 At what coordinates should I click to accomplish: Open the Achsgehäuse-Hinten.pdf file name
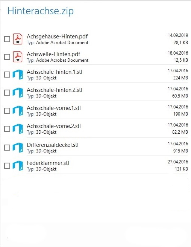(x=57, y=37)
